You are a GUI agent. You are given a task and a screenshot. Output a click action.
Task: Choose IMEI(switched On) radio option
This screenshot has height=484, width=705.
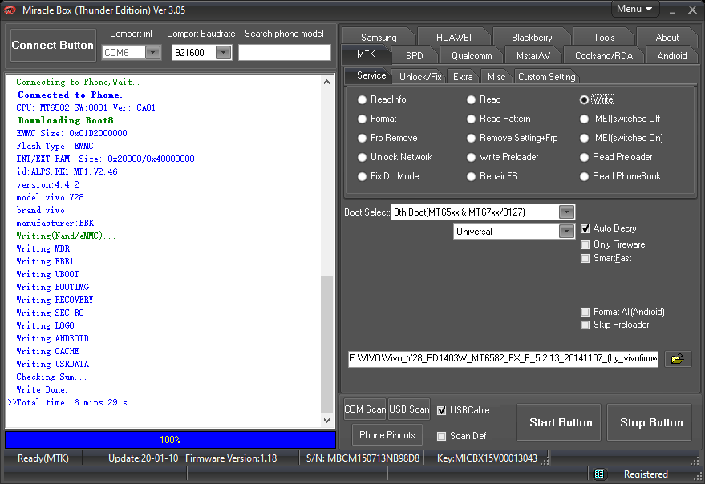(584, 138)
